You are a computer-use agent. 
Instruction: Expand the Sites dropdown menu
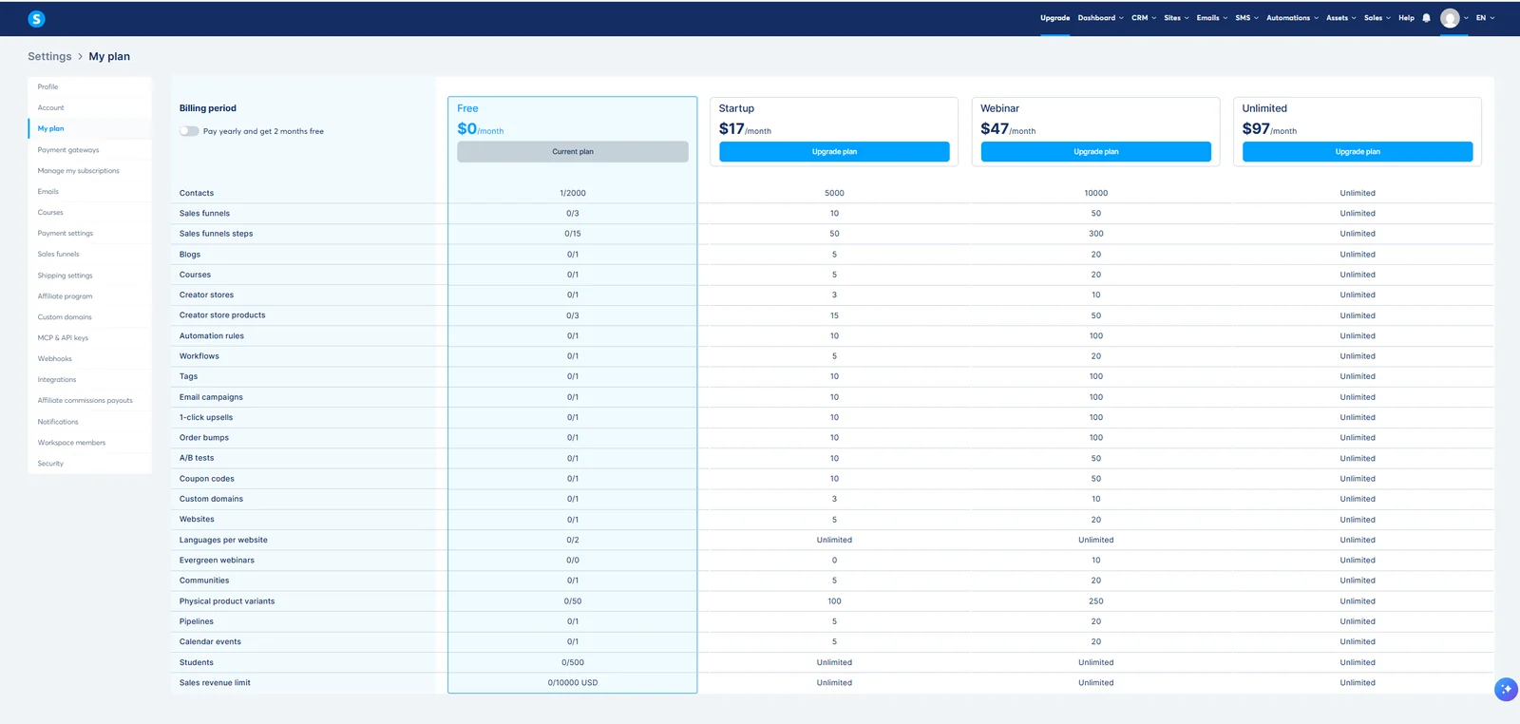1176,18
